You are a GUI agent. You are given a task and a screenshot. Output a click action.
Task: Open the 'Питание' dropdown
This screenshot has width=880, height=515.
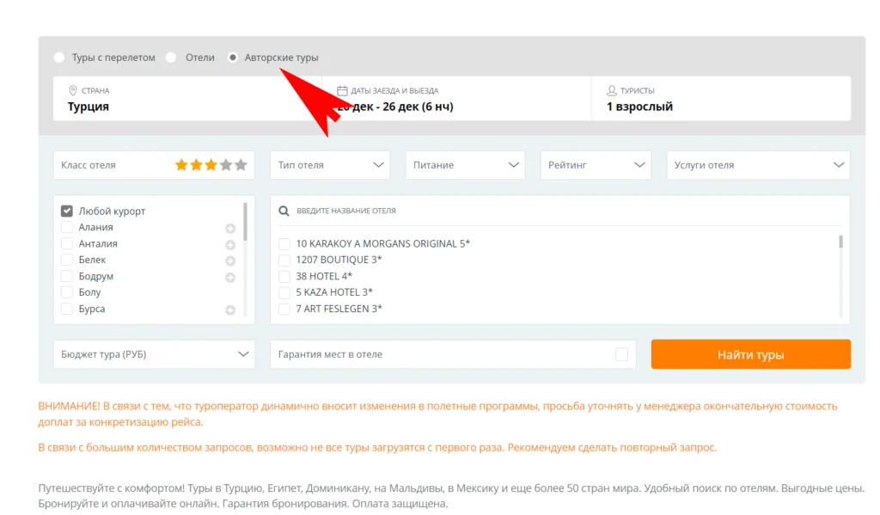tap(465, 165)
